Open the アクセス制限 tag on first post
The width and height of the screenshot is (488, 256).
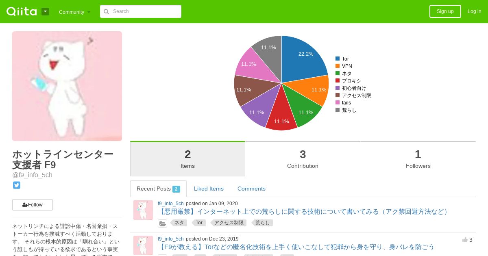pyautogui.click(x=228, y=223)
